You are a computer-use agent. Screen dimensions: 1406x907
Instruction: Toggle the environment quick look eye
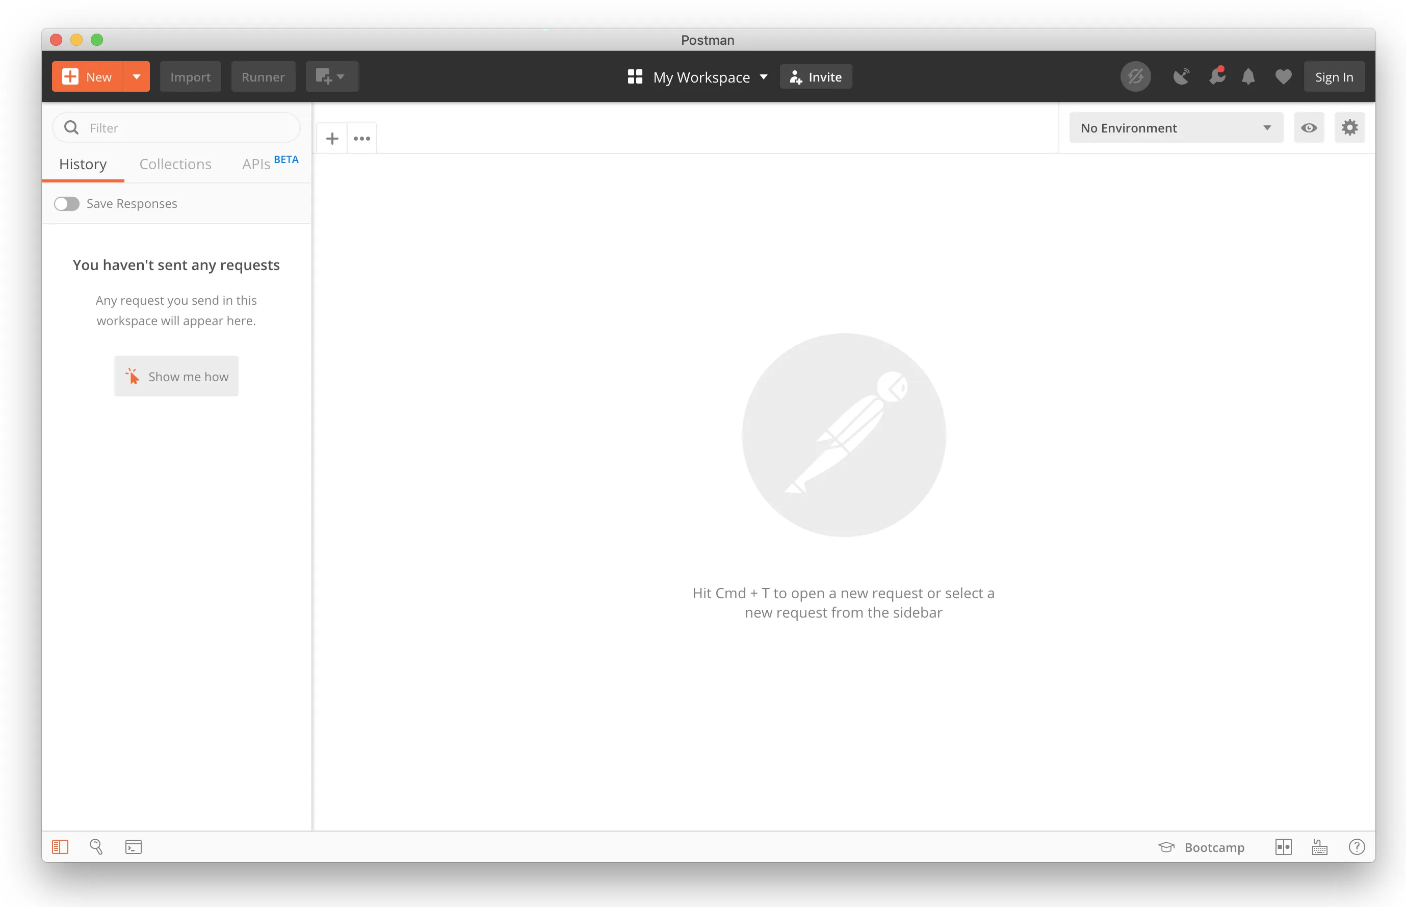[x=1309, y=127]
